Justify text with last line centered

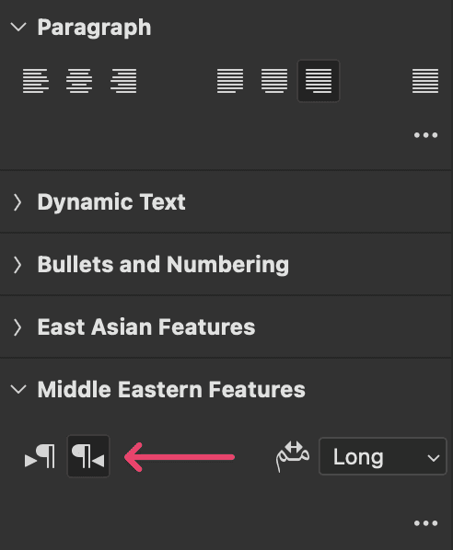point(274,81)
